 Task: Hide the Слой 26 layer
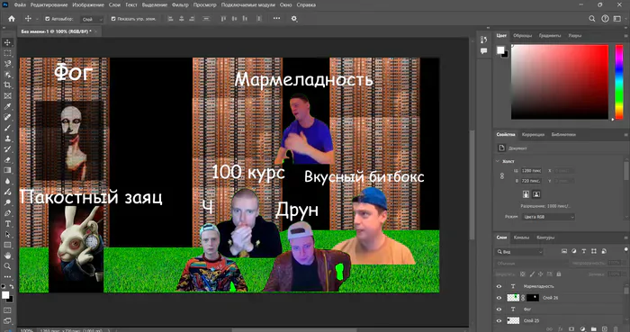point(499,298)
